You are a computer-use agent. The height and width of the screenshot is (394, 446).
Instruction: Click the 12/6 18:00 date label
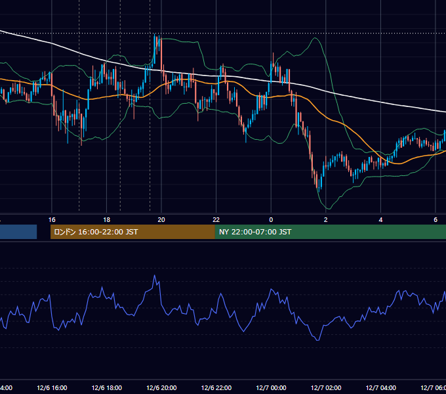point(107,387)
